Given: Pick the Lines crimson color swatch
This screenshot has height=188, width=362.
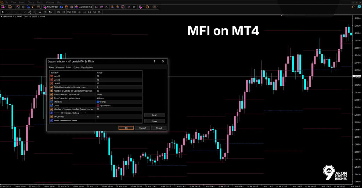Looking at the screenshot, I should pos(98,106).
